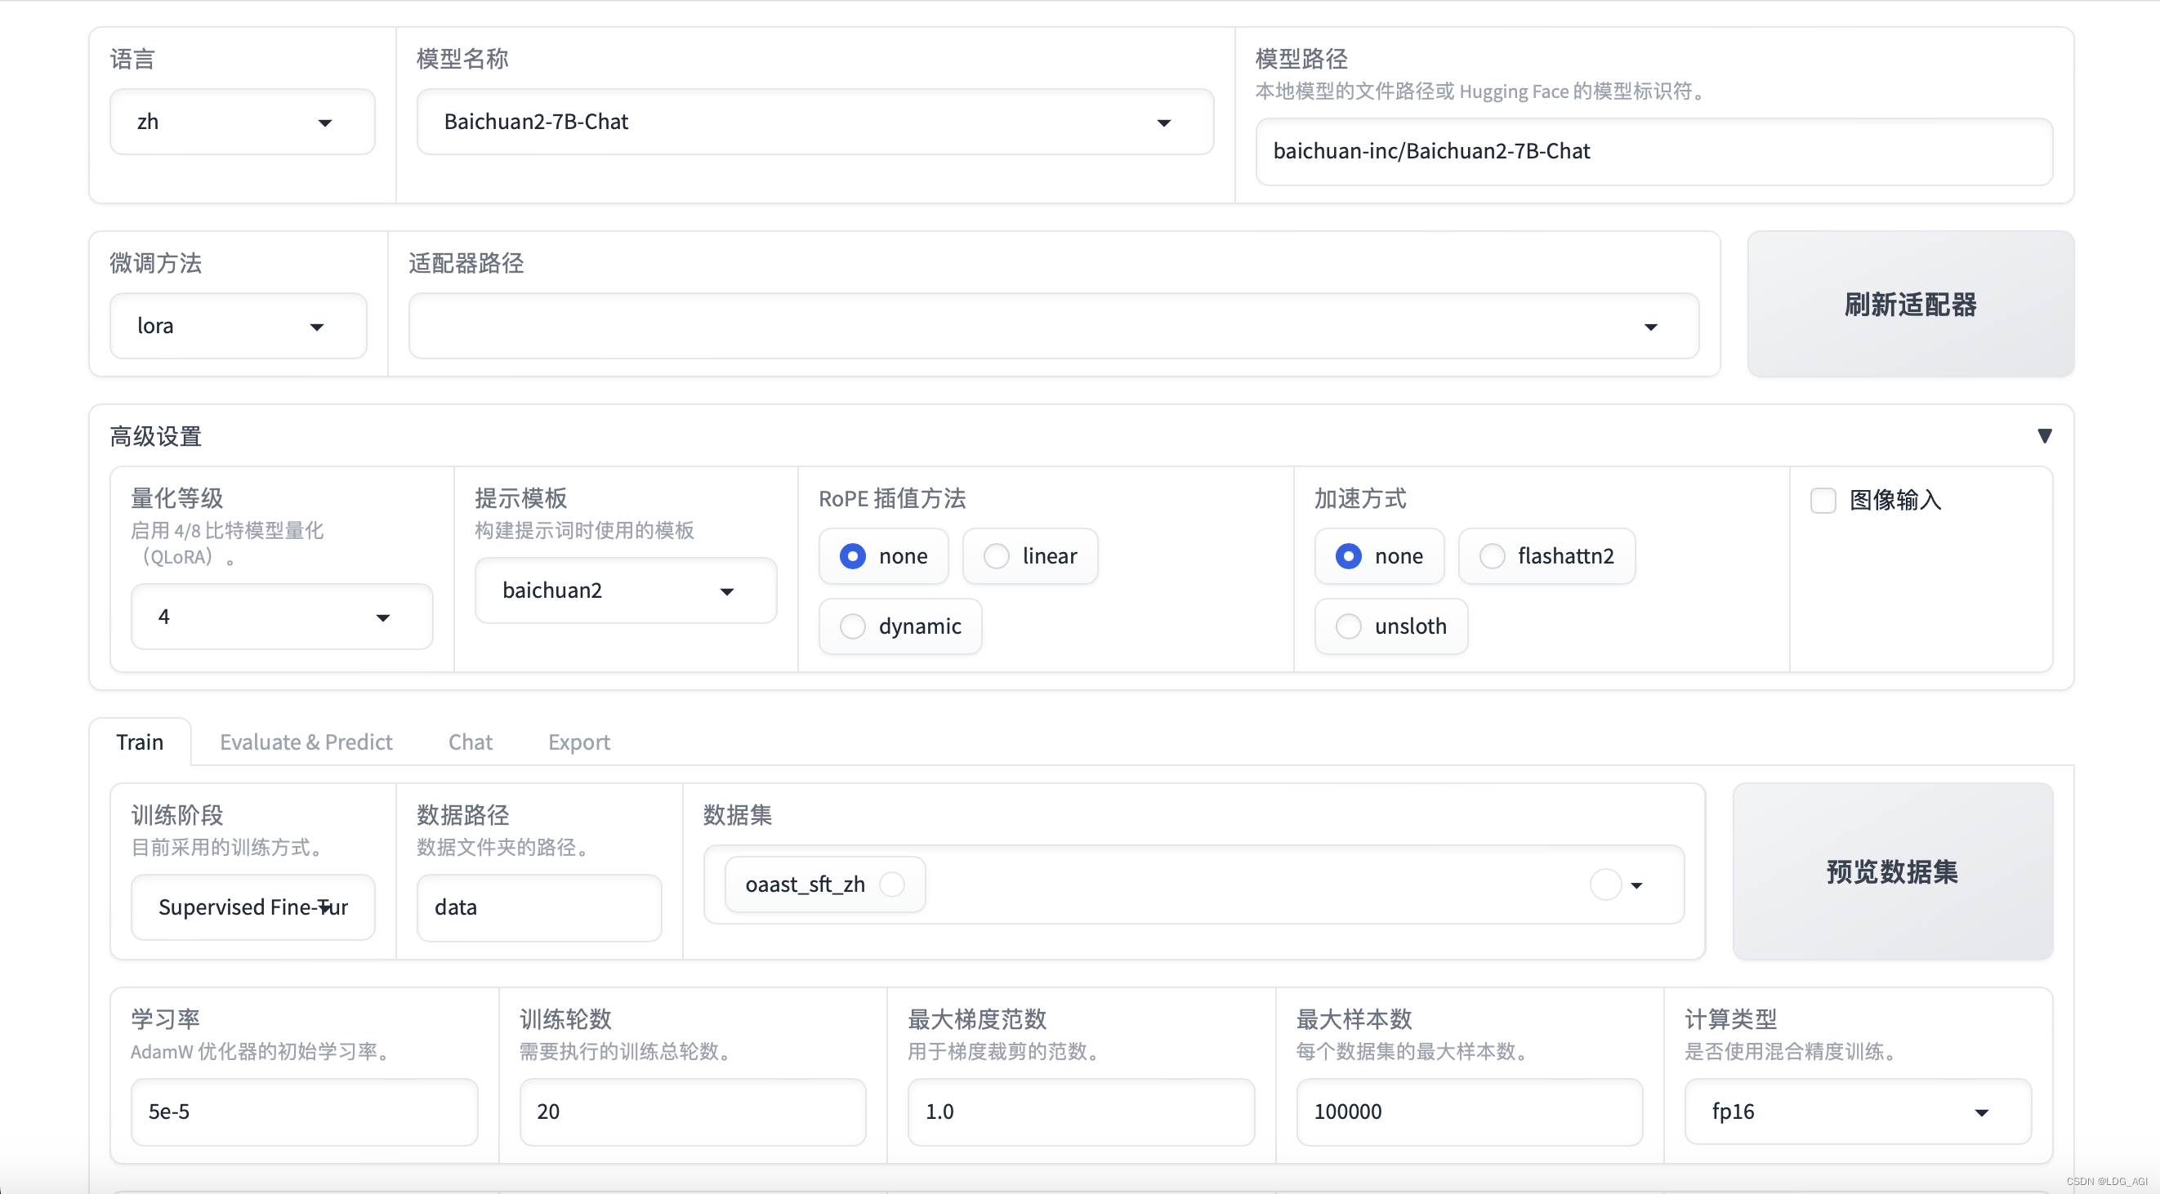
Task: Clear all selected datasets
Action: [x=1606, y=884]
